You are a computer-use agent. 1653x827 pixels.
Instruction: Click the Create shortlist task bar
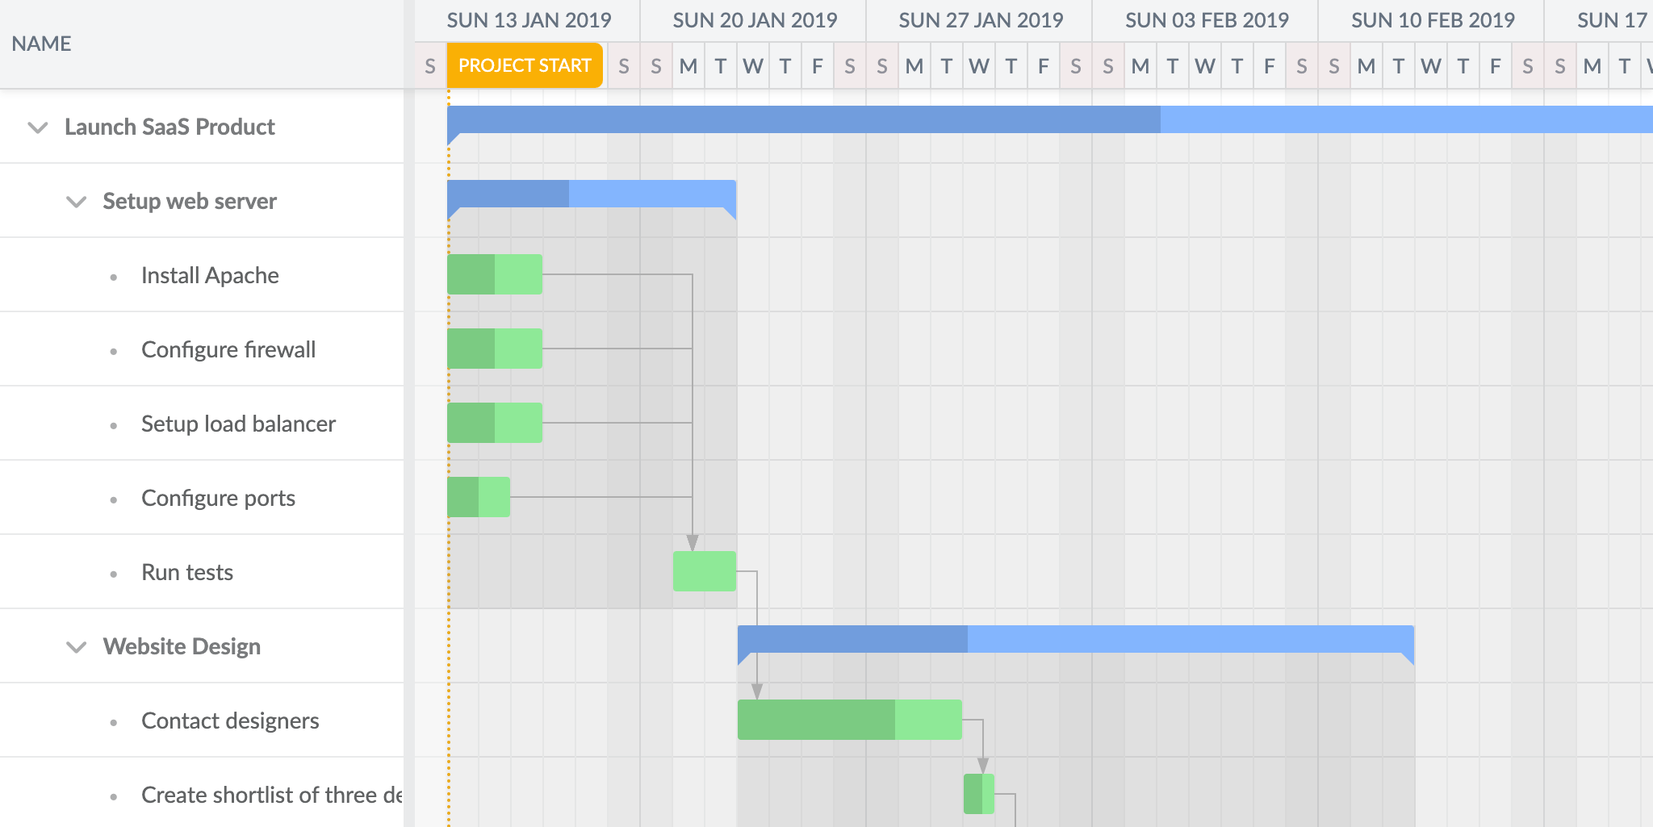point(978,794)
